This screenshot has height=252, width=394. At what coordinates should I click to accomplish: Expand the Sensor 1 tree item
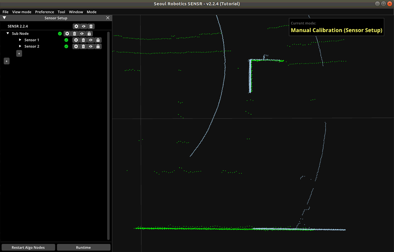coord(20,40)
